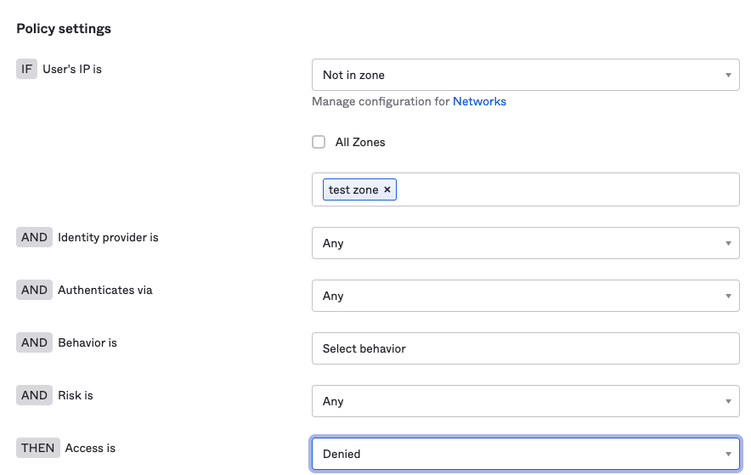Click the AND badge beside Identity provider
Image resolution: width=751 pixels, height=475 pixels.
pyautogui.click(x=34, y=237)
